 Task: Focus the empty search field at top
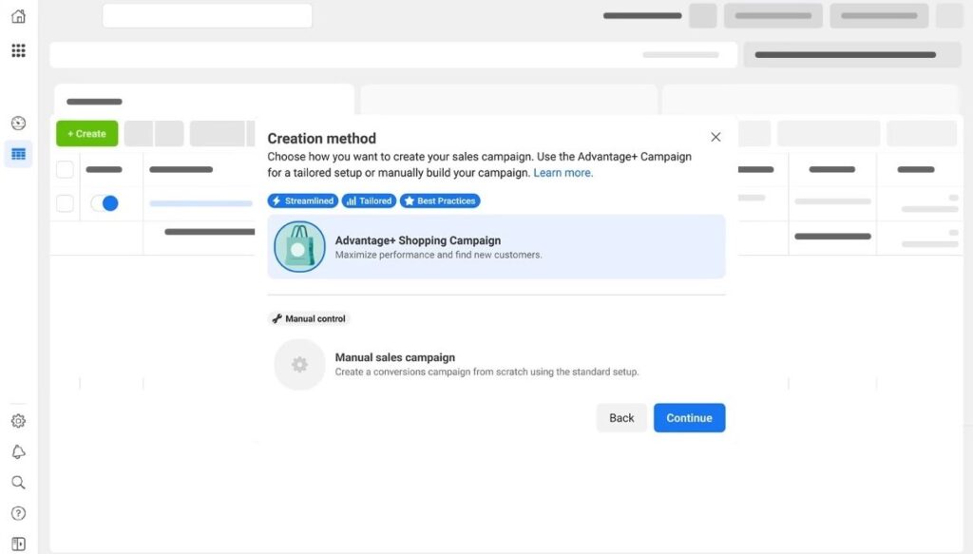pyautogui.click(x=207, y=15)
